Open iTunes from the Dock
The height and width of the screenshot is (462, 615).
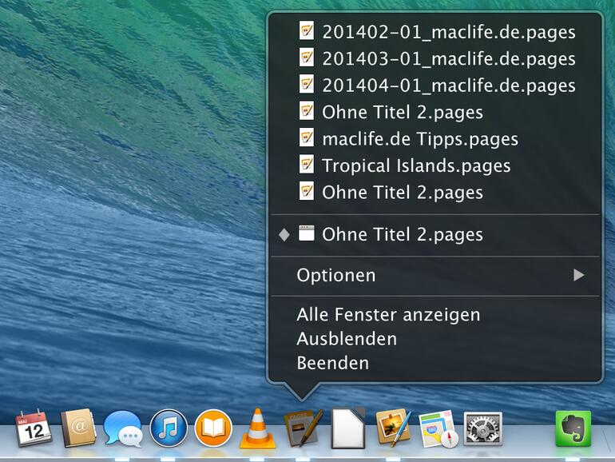tap(169, 428)
